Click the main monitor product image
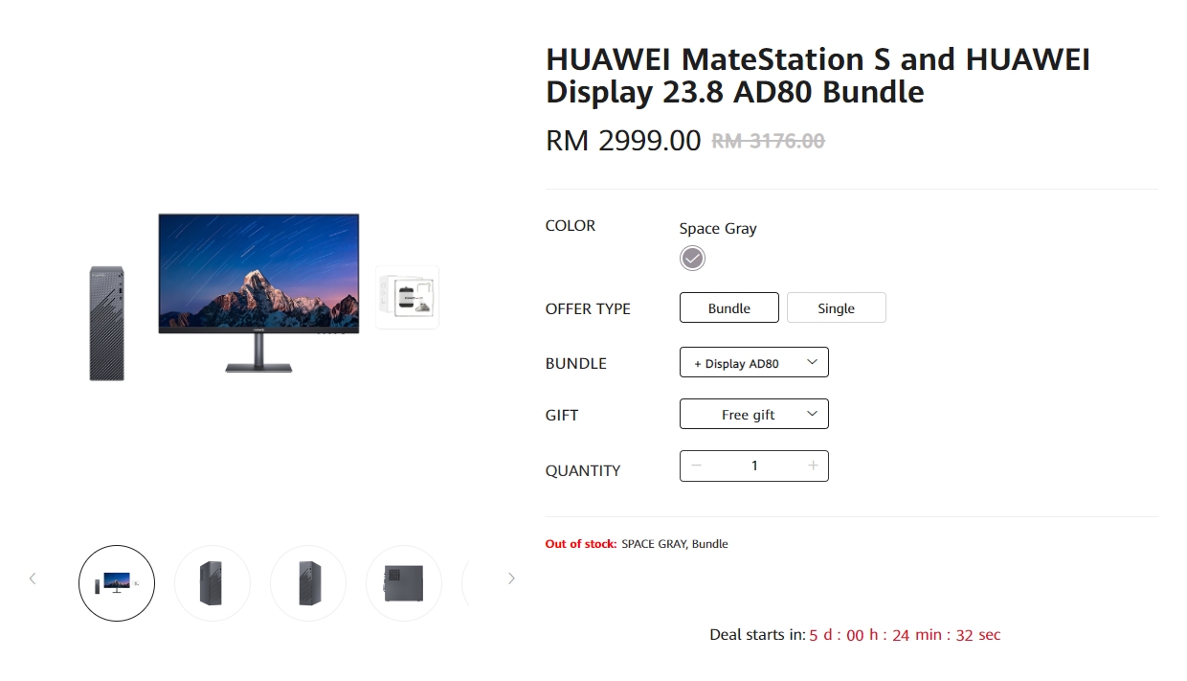 tap(258, 292)
